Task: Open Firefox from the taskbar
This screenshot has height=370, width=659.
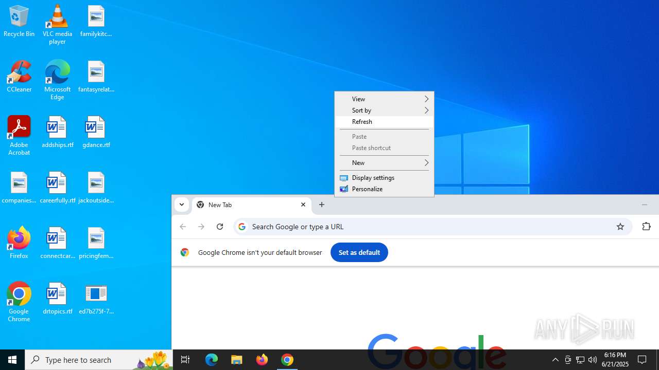Action: point(262,360)
